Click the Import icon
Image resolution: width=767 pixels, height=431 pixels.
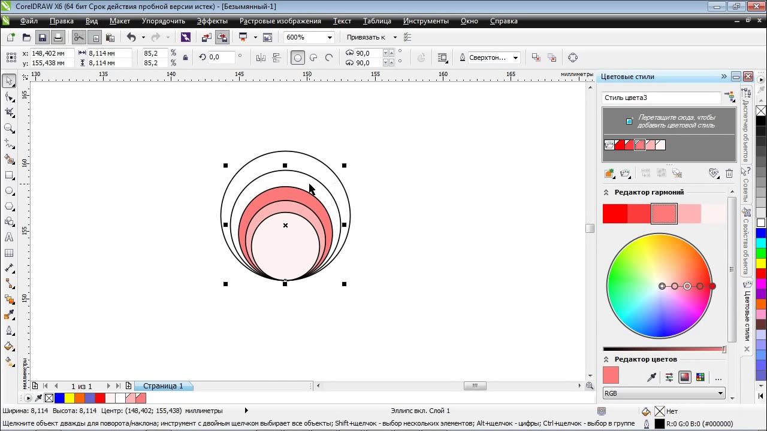tap(207, 37)
